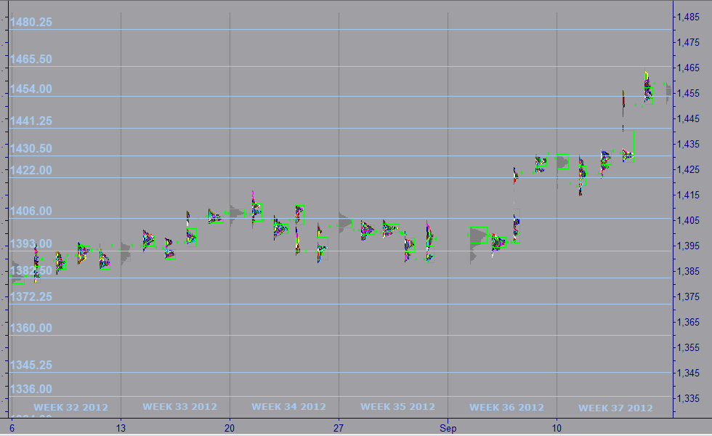Click the 1372.25 price level label
Screen dimensions: 712x436
[x=31, y=296]
